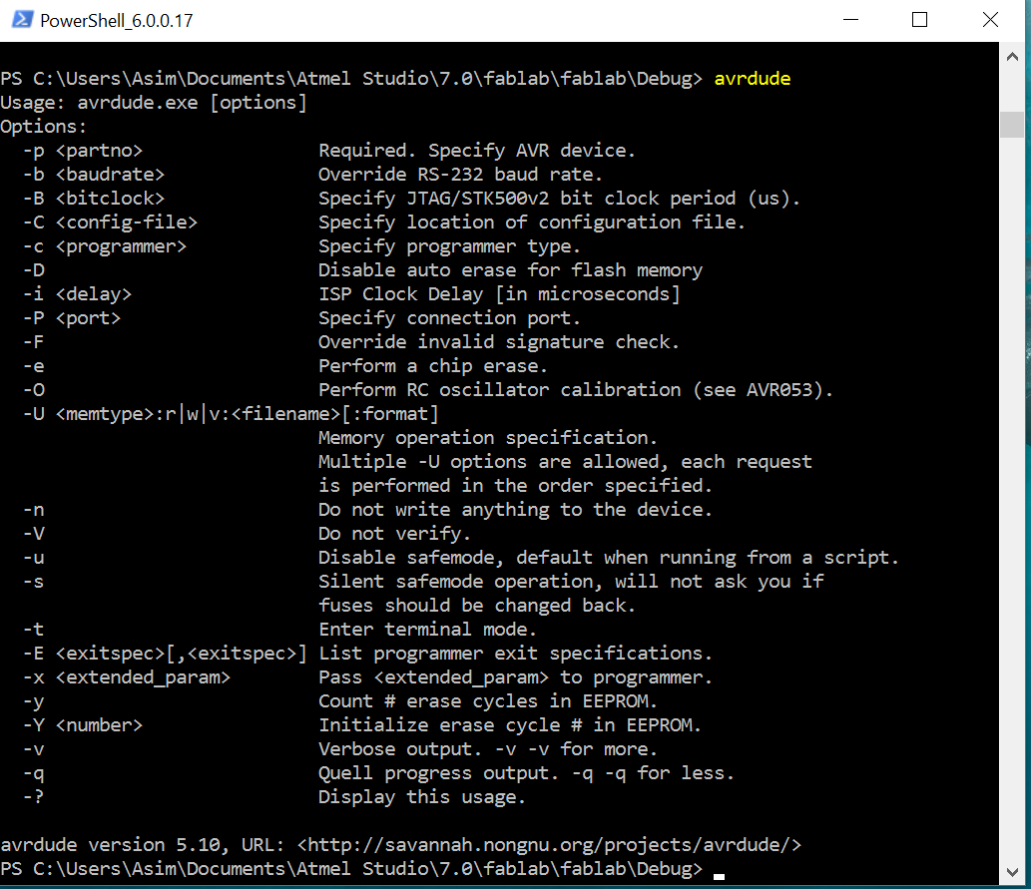
Task: Click 'Override invalid signature check.' text
Action: click(x=498, y=342)
